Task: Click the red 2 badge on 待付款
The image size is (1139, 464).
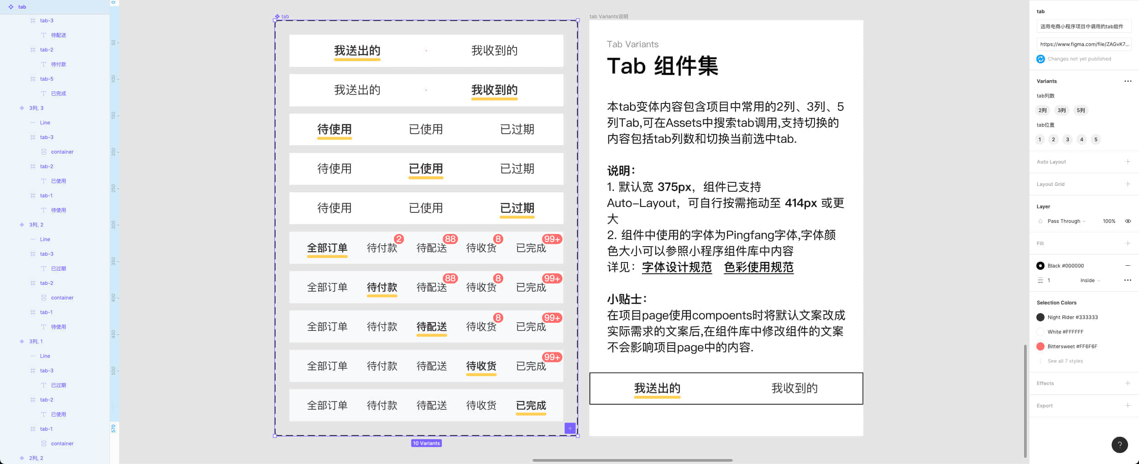Action: point(399,239)
